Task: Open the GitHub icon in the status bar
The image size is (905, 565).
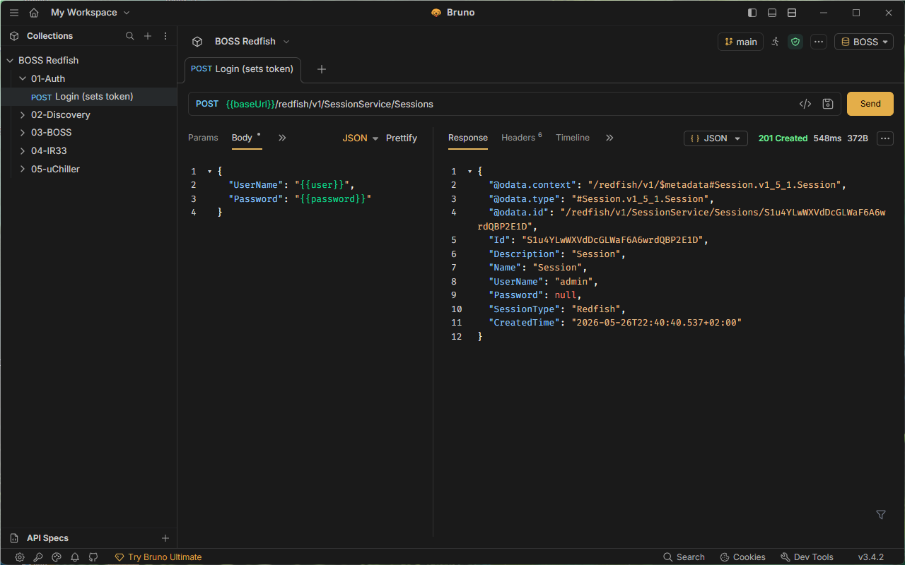Action: pyautogui.click(x=93, y=557)
